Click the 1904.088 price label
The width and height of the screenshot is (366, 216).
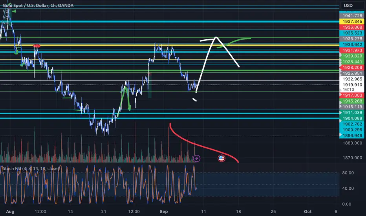click(x=352, y=118)
